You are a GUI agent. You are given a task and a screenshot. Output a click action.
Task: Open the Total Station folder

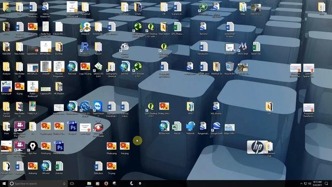coord(164,27)
